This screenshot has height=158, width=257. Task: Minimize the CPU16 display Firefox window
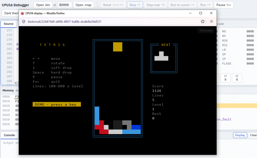pyautogui.click(x=190, y=13)
